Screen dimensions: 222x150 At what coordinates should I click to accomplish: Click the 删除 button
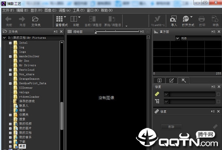tap(171, 127)
